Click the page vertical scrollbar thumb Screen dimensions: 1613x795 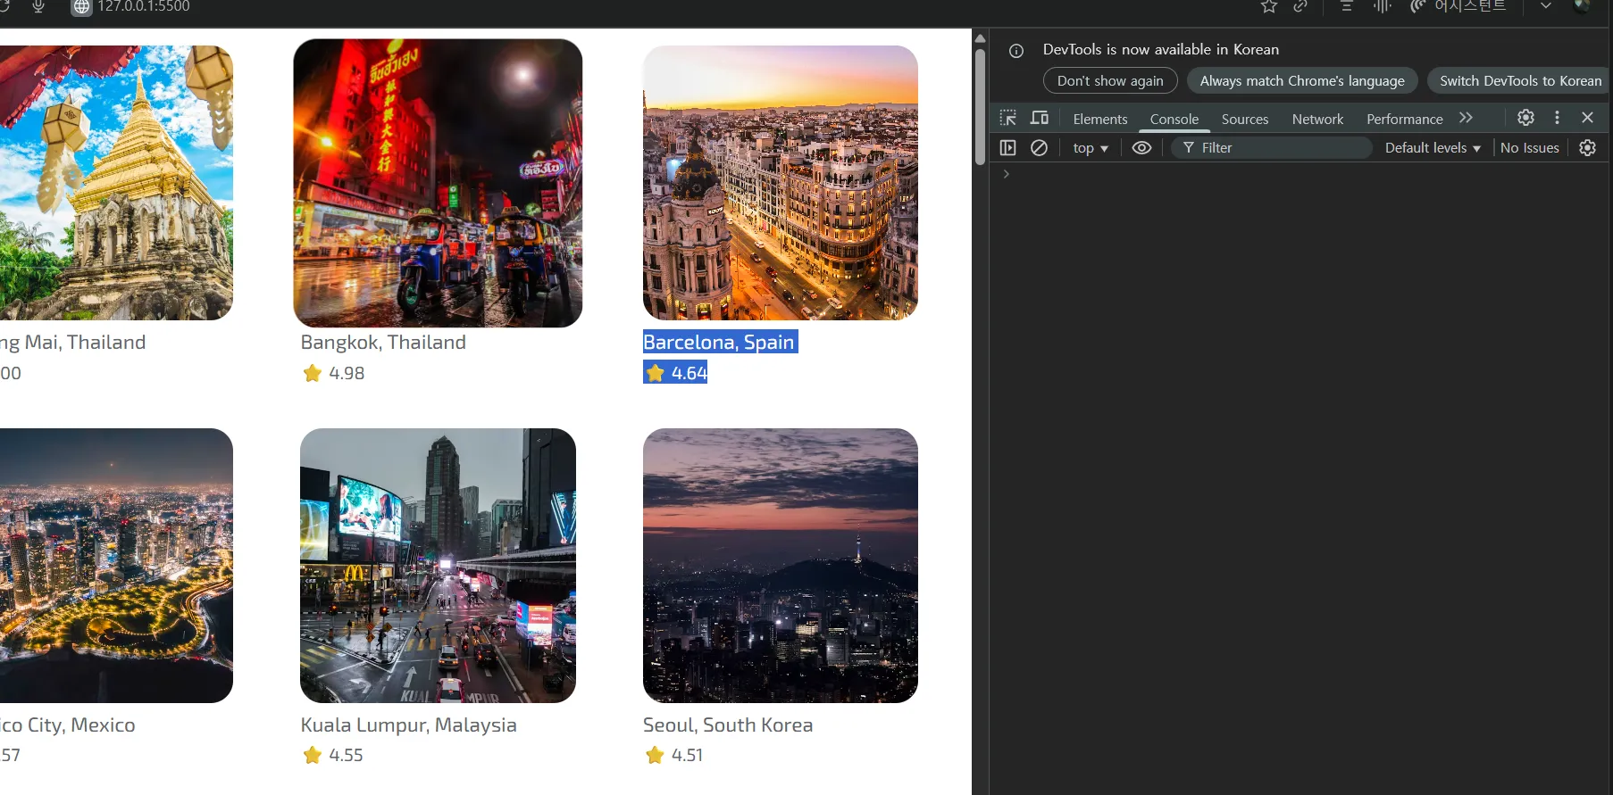pyautogui.click(x=980, y=106)
